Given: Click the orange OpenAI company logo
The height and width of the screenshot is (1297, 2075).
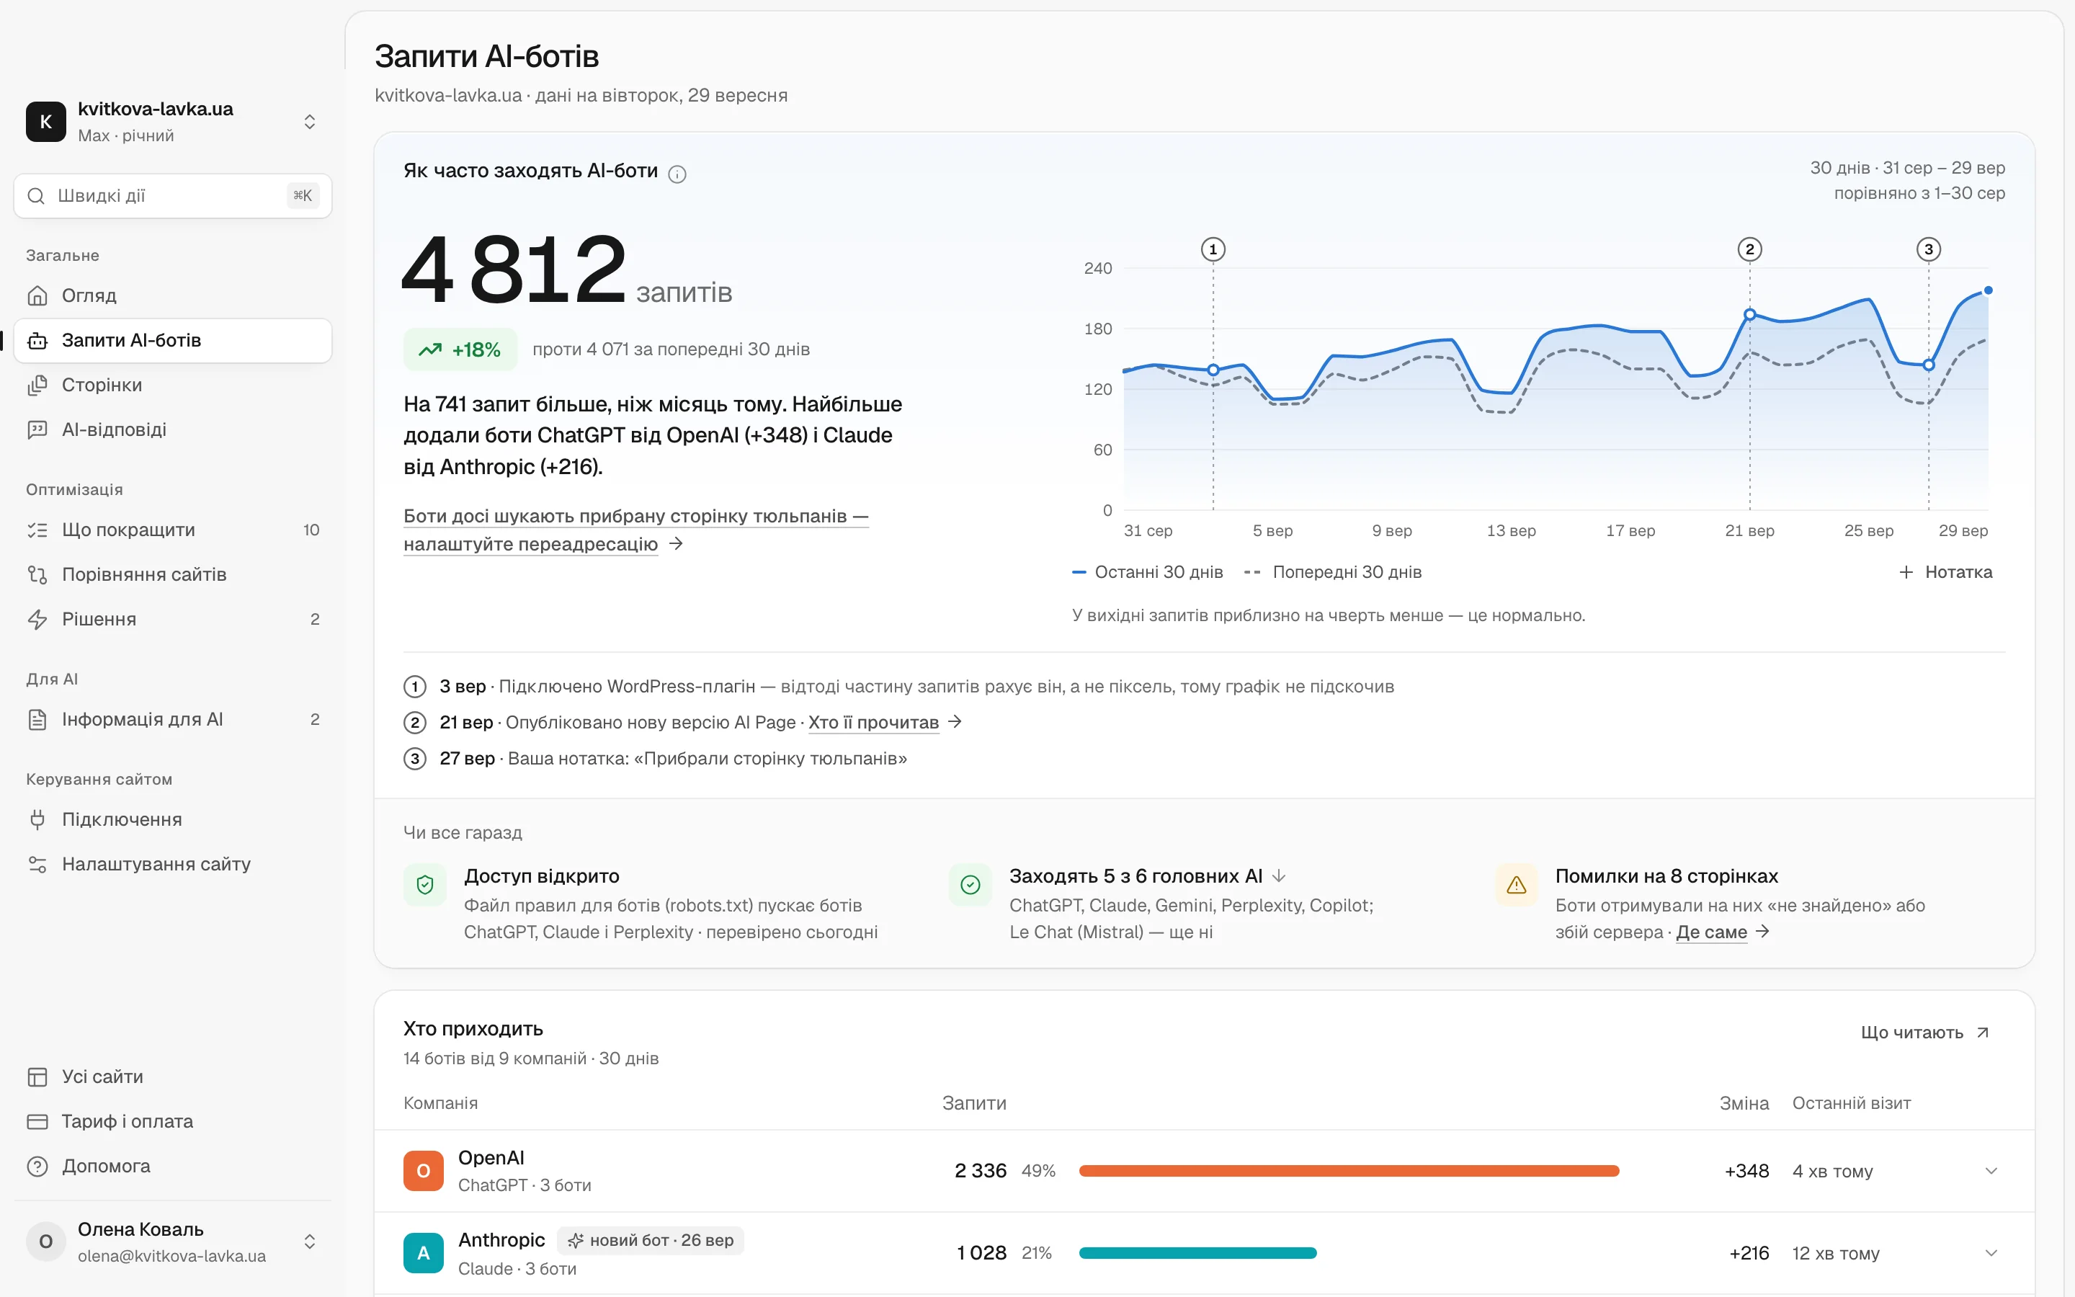Looking at the screenshot, I should [x=424, y=1171].
